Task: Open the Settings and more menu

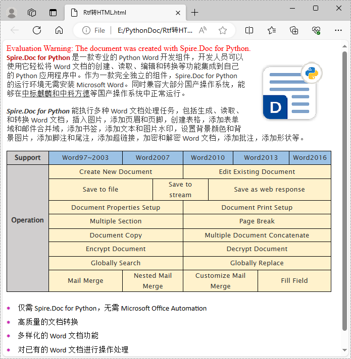Action: (338, 30)
